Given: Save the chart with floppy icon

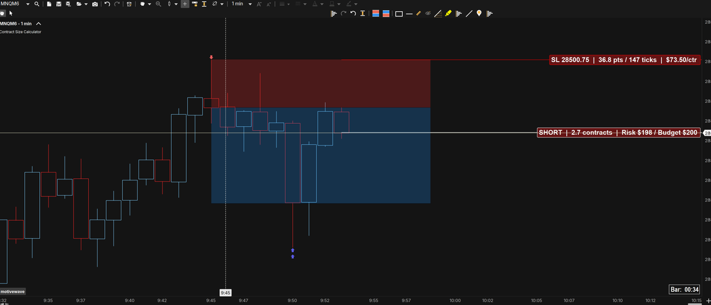Looking at the screenshot, I should (x=59, y=4).
